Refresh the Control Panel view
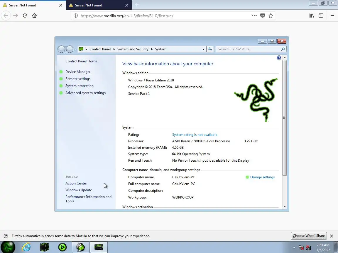338x253 pixels. point(210,49)
